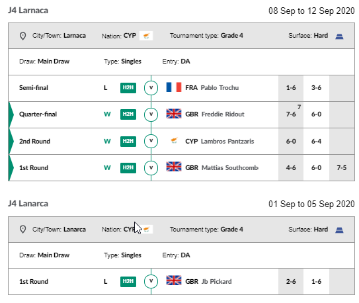Click the British flag beside Freddie Ridout
359x303 pixels.
(174, 114)
